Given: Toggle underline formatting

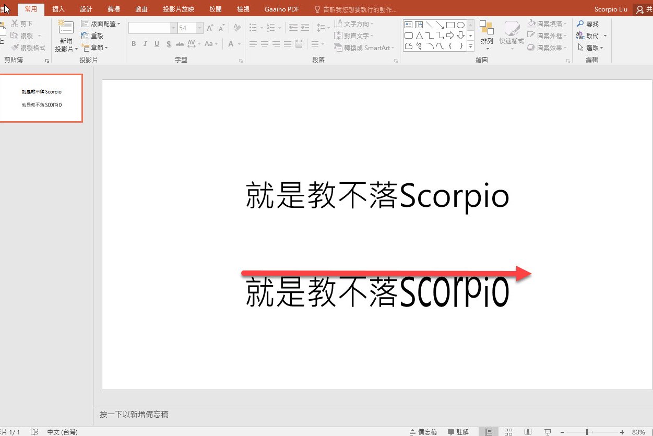Looking at the screenshot, I should point(156,44).
